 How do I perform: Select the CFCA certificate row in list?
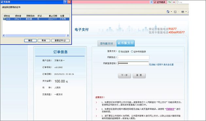[x=36, y=19]
